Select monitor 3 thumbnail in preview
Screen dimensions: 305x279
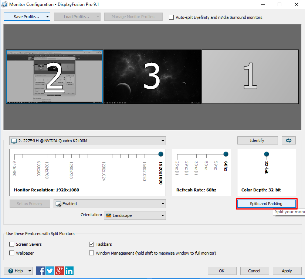[152, 77]
